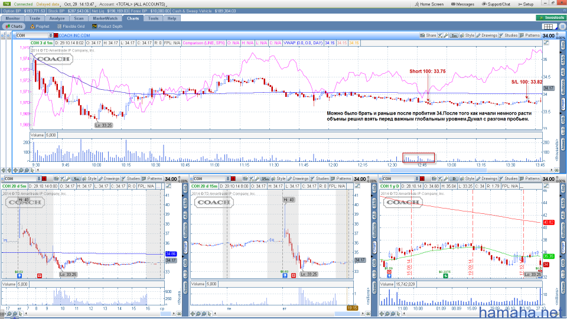This screenshot has height=319, width=567.
Task: Open Messages in top bar
Action: pos(463,4)
